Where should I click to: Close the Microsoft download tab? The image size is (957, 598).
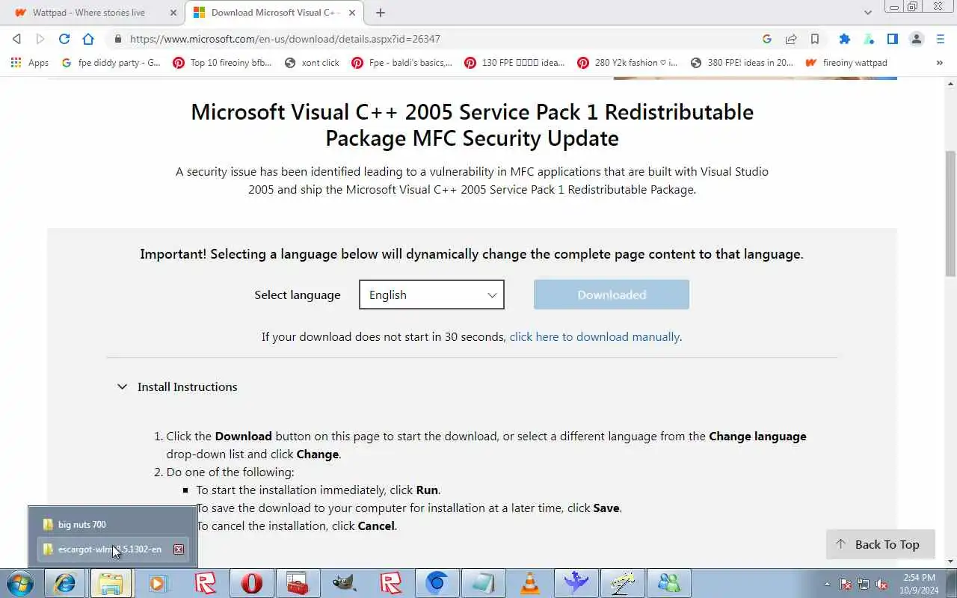[x=352, y=13]
